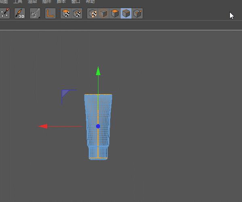
Task: Toggle the highlighted blue cube mode button
Action: tap(126, 13)
